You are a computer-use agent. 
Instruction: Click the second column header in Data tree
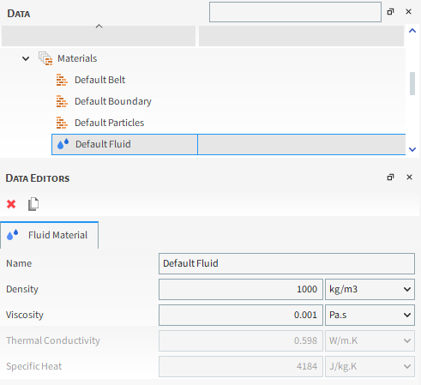[x=301, y=36]
